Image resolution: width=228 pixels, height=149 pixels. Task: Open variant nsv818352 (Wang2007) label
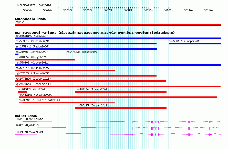31,57
